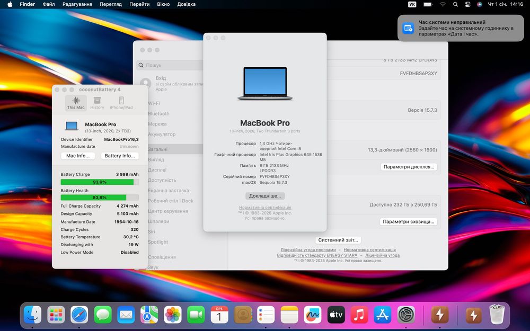Select This Mac tab in coconutBattery
This screenshot has width=530, height=331.
click(76, 103)
